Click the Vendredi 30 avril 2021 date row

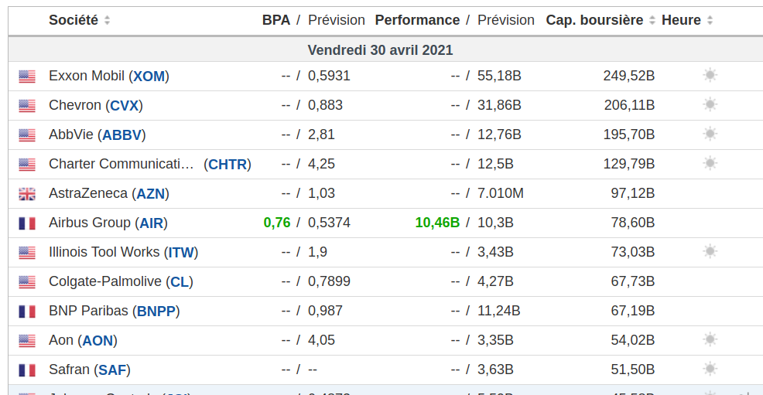pos(380,49)
